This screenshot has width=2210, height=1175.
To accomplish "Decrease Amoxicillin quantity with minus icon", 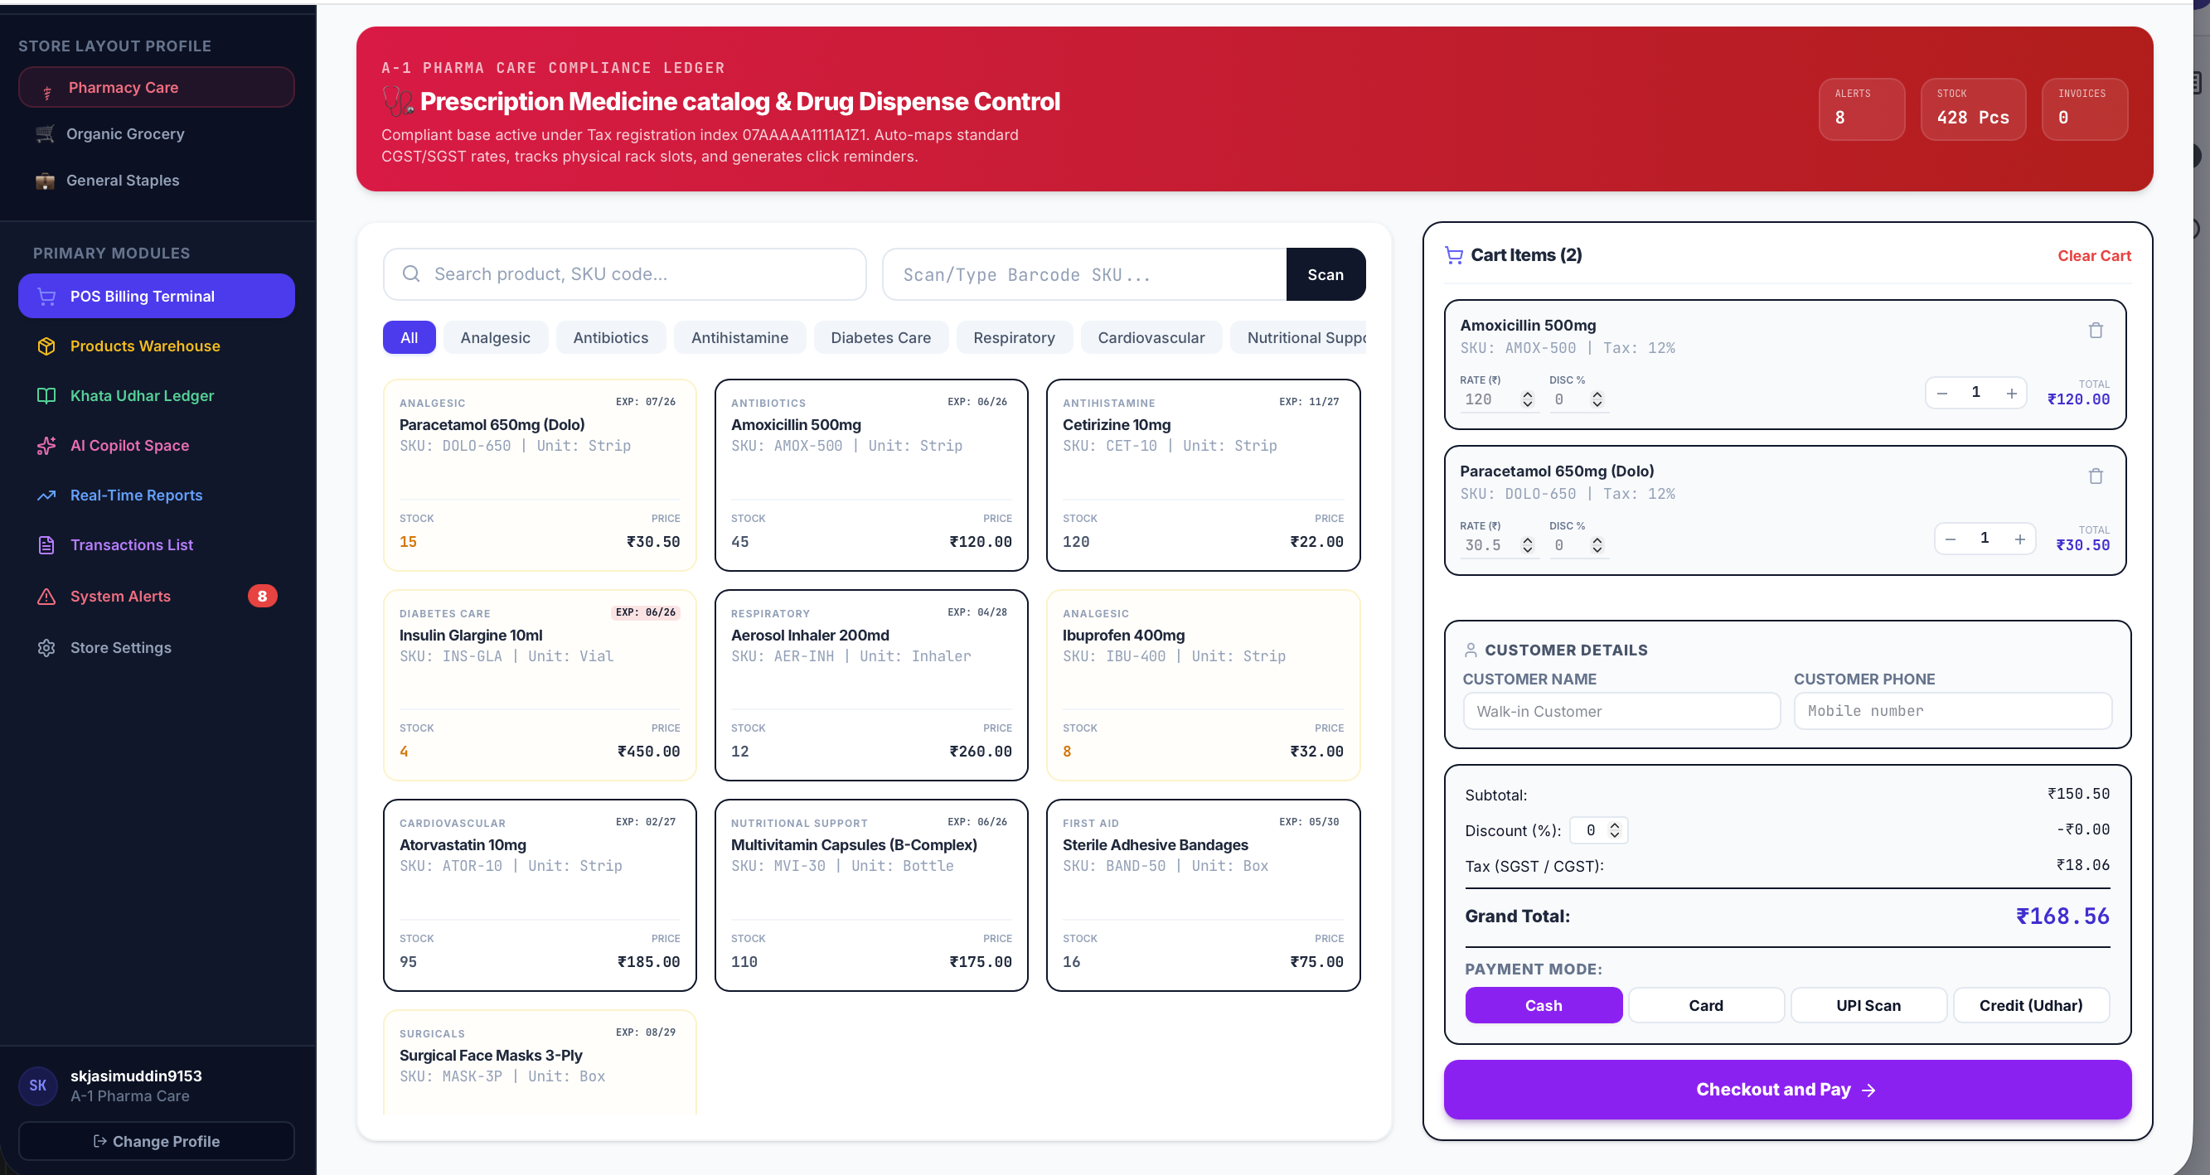I will tap(1942, 393).
